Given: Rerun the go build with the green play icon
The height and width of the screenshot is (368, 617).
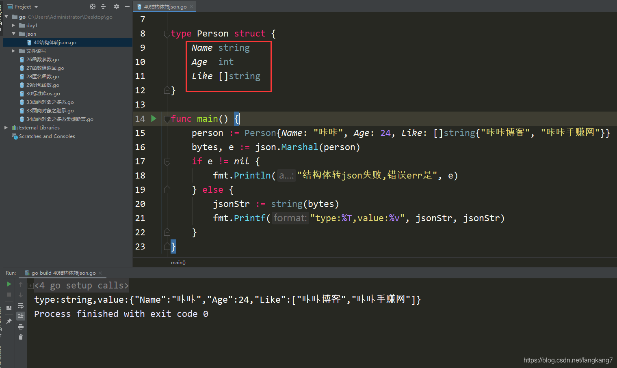Looking at the screenshot, I should click(9, 284).
